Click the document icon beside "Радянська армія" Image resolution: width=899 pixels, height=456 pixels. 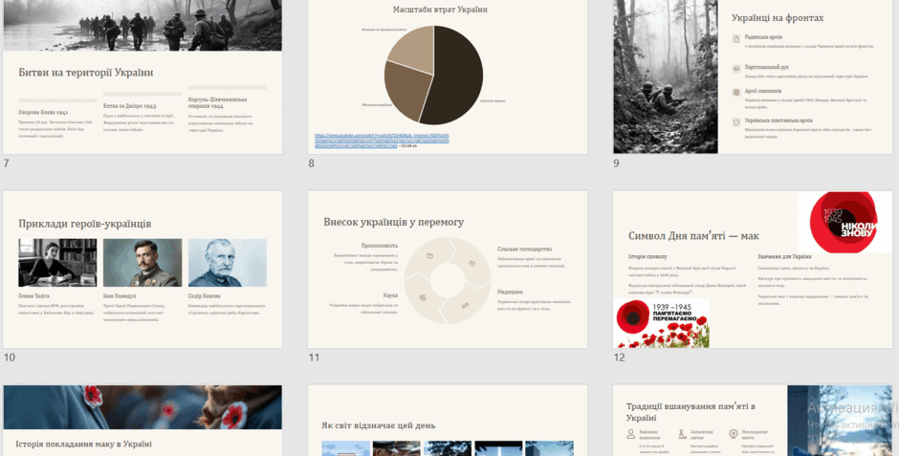[x=736, y=39]
